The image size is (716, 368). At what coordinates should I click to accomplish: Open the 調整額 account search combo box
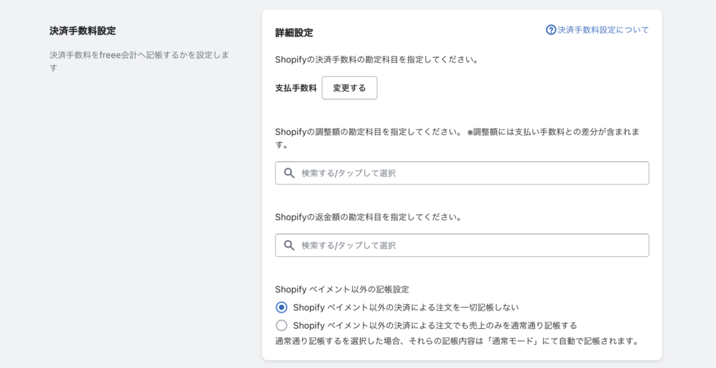pos(461,173)
